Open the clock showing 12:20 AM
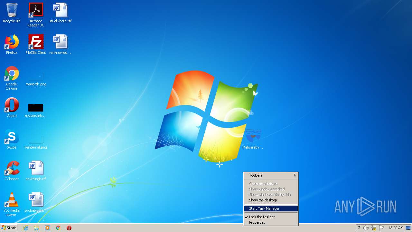The image size is (412, 232). [x=396, y=228]
